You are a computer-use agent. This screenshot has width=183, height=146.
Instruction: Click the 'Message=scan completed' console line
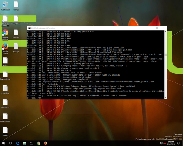point(57,80)
